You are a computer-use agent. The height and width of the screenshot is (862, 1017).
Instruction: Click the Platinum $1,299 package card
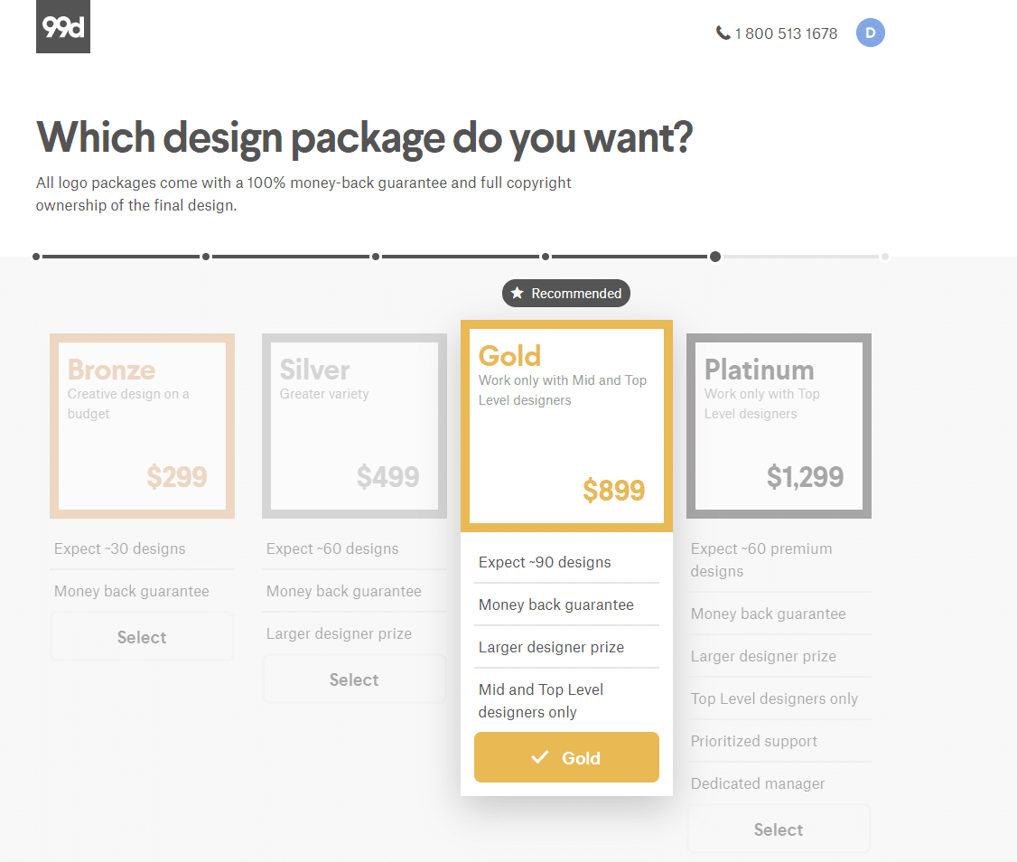[779, 426]
